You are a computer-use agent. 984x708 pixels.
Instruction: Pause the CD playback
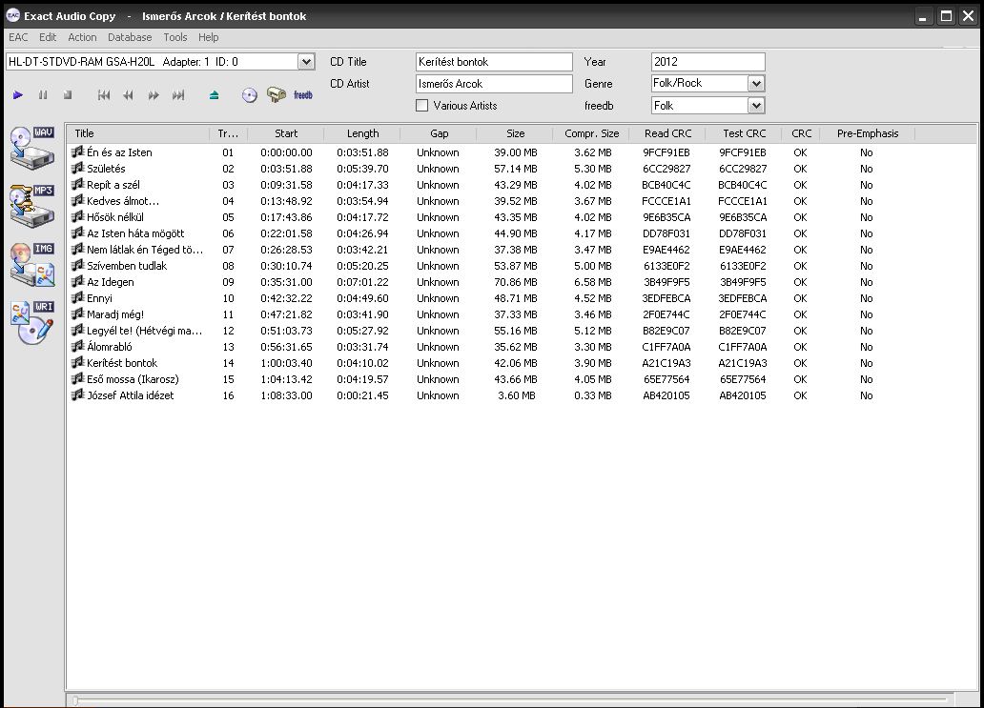pyautogui.click(x=43, y=95)
